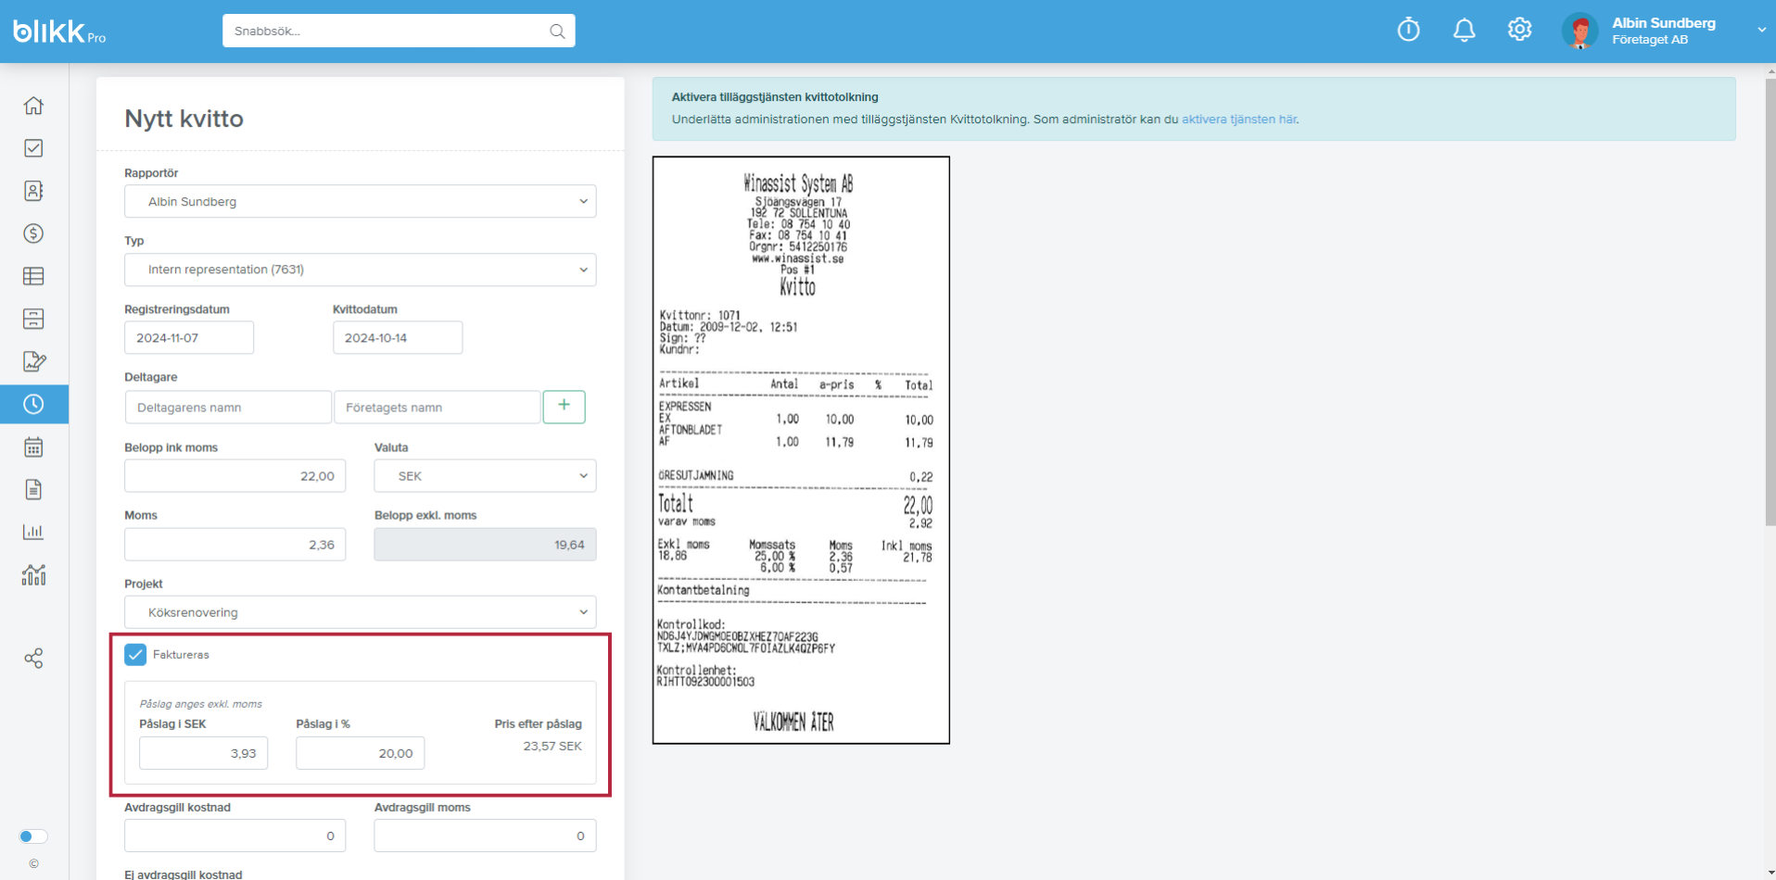Click the copyright icon in sidebar
The width and height of the screenshot is (1776, 880).
pyautogui.click(x=33, y=863)
